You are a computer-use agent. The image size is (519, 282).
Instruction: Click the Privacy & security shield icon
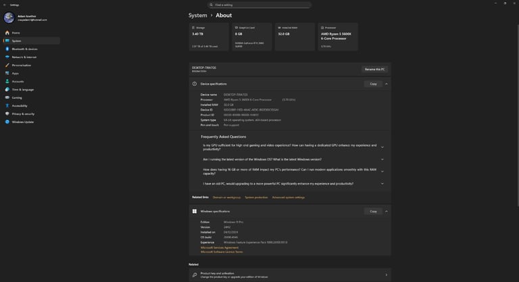[7, 114]
